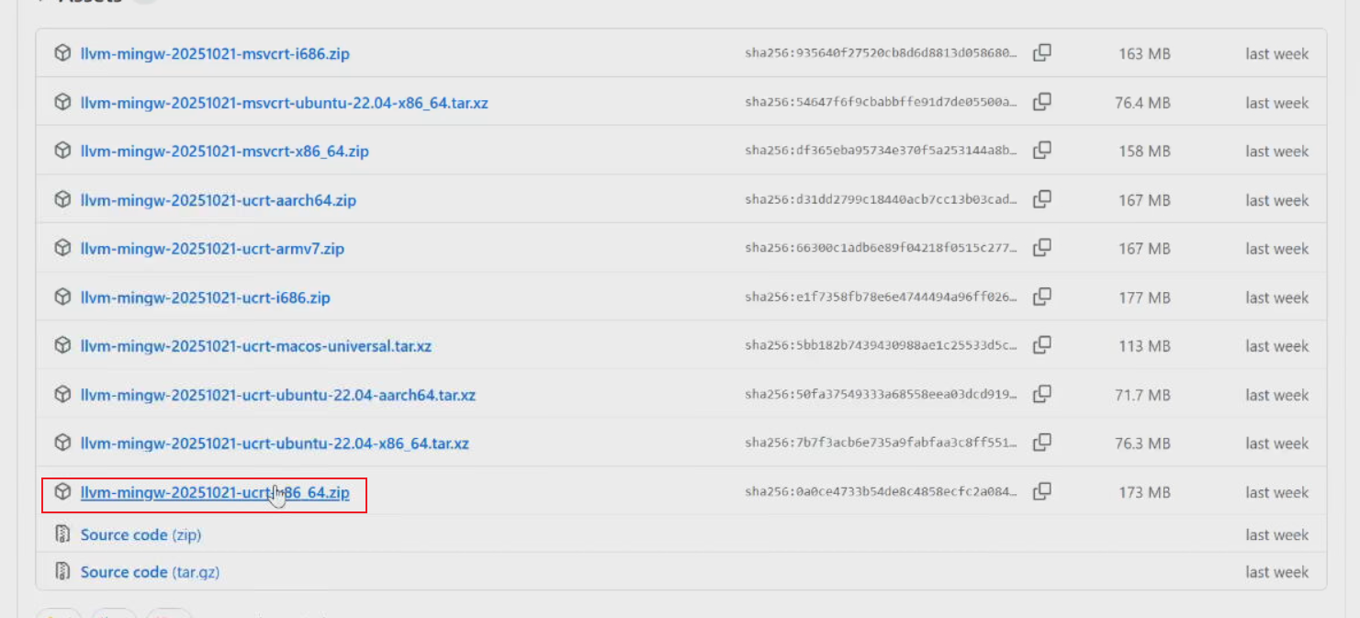
Task: Open the llvm-mingw-20251021-ucrt-macos-universal.tar.xz link
Action: point(255,346)
